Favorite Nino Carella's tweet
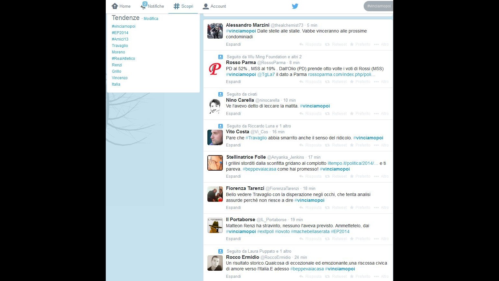This screenshot has width=499, height=281. [x=360, y=114]
